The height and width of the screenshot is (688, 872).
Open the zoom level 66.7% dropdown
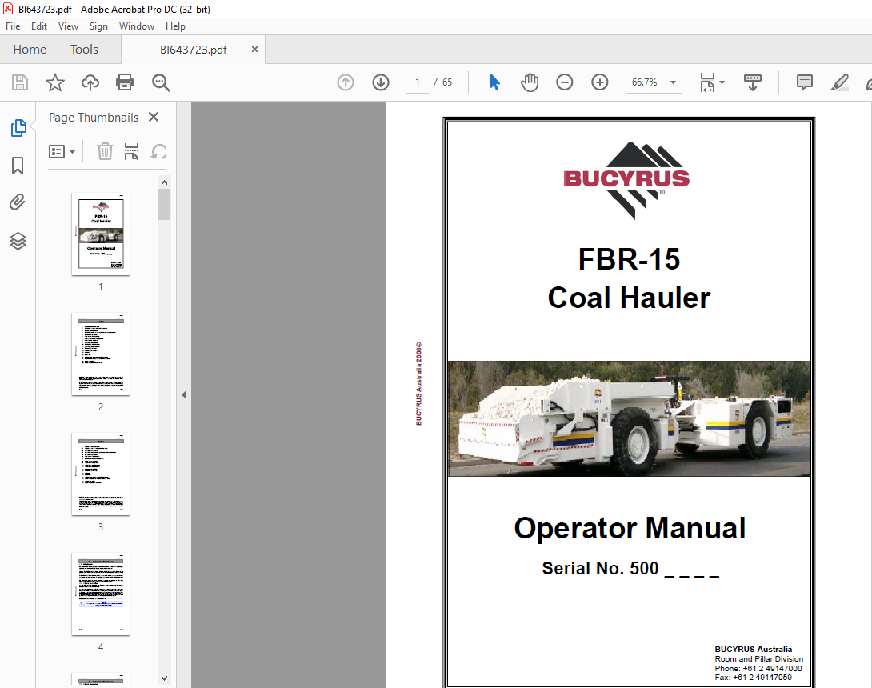(x=673, y=82)
